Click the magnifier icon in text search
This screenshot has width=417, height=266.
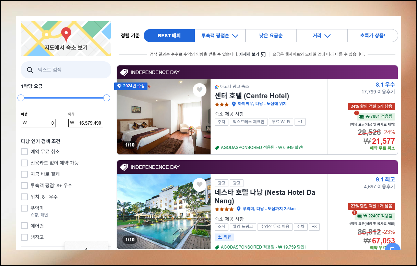[x=30, y=70]
